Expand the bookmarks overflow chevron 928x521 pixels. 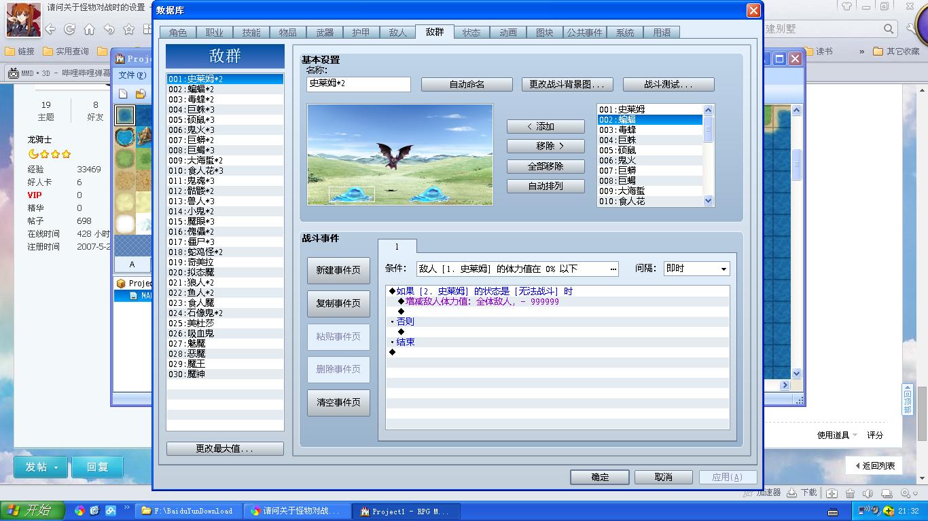pyautogui.click(x=861, y=52)
